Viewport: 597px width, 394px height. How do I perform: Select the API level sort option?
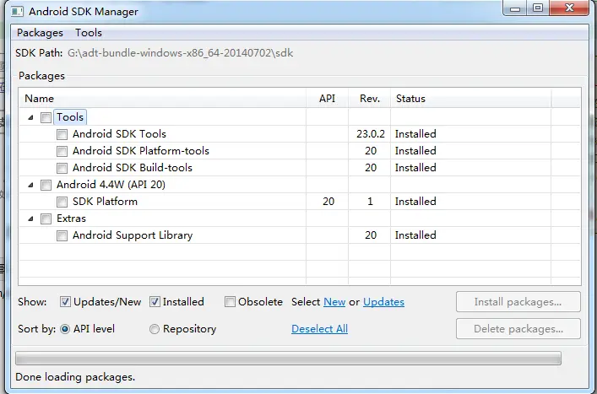pos(65,329)
